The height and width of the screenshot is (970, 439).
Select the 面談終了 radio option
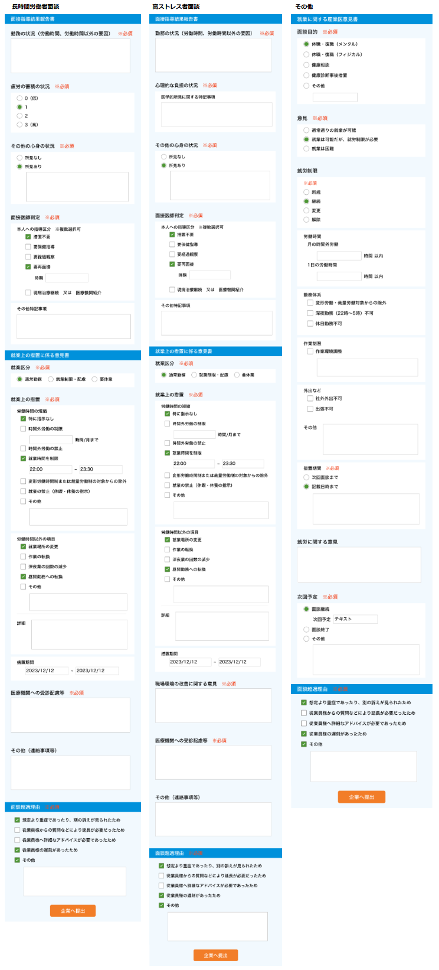point(306,630)
